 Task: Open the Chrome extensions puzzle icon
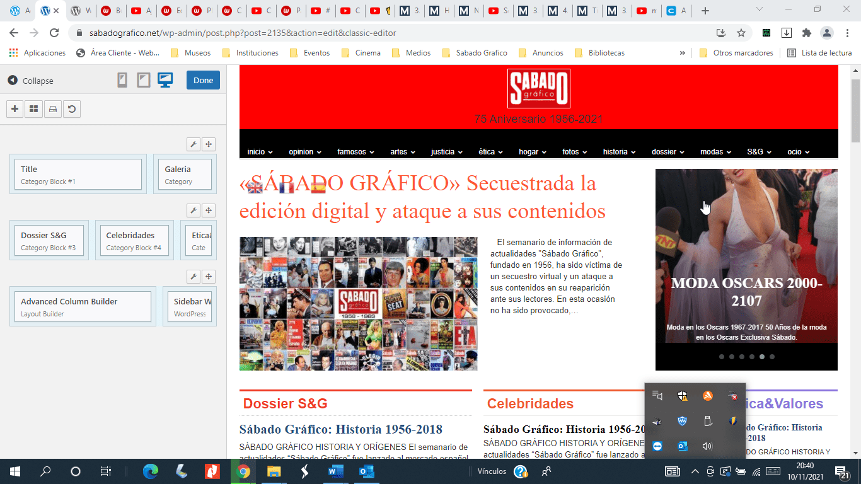pos(806,33)
